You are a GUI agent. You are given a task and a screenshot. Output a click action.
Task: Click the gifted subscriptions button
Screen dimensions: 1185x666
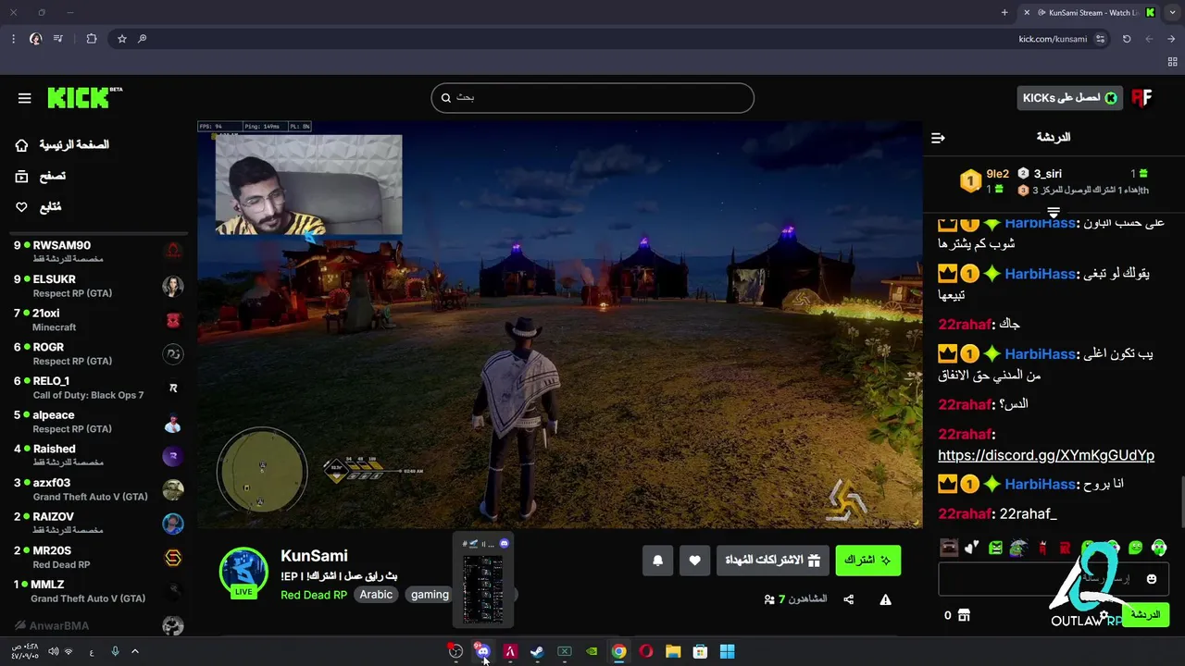tap(773, 561)
